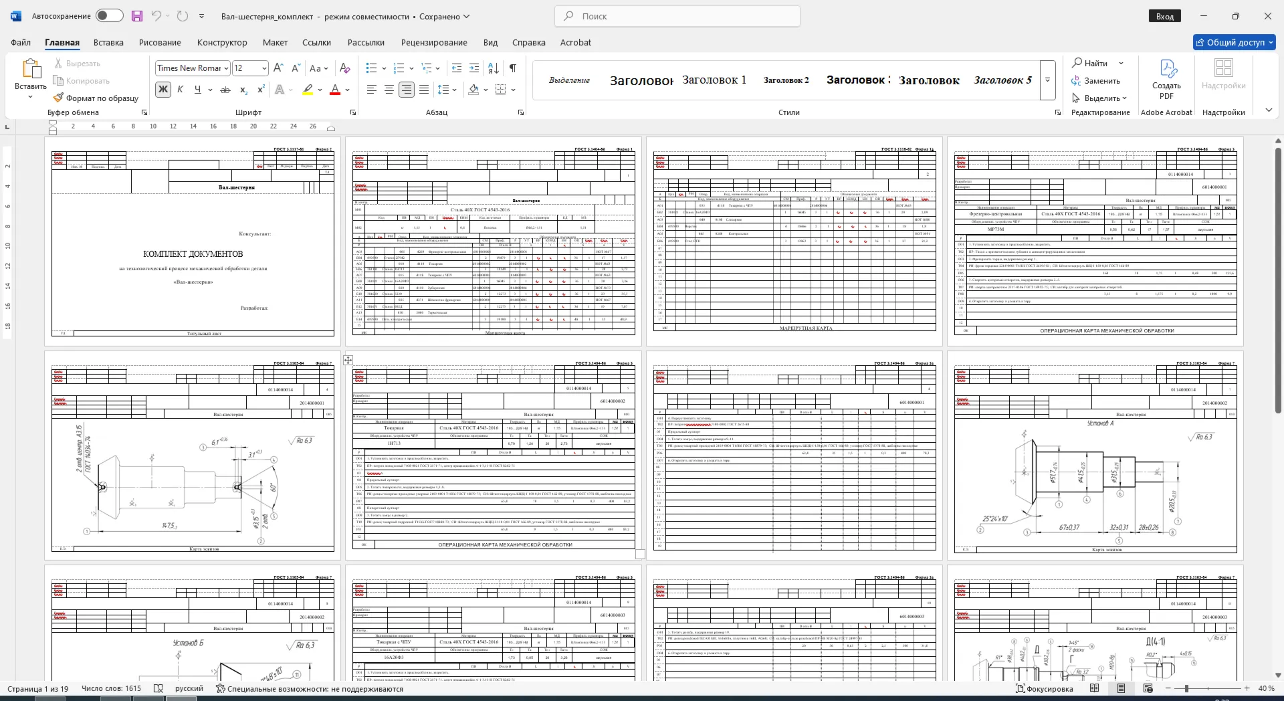Click the Заменить replace button
The image size is (1284, 701).
1095,81
